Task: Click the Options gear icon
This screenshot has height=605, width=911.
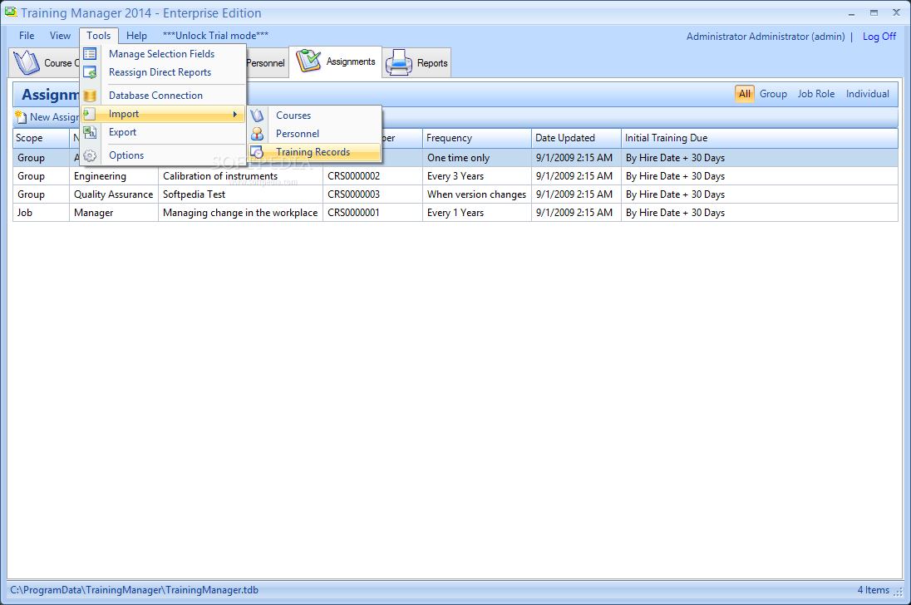Action: 90,155
